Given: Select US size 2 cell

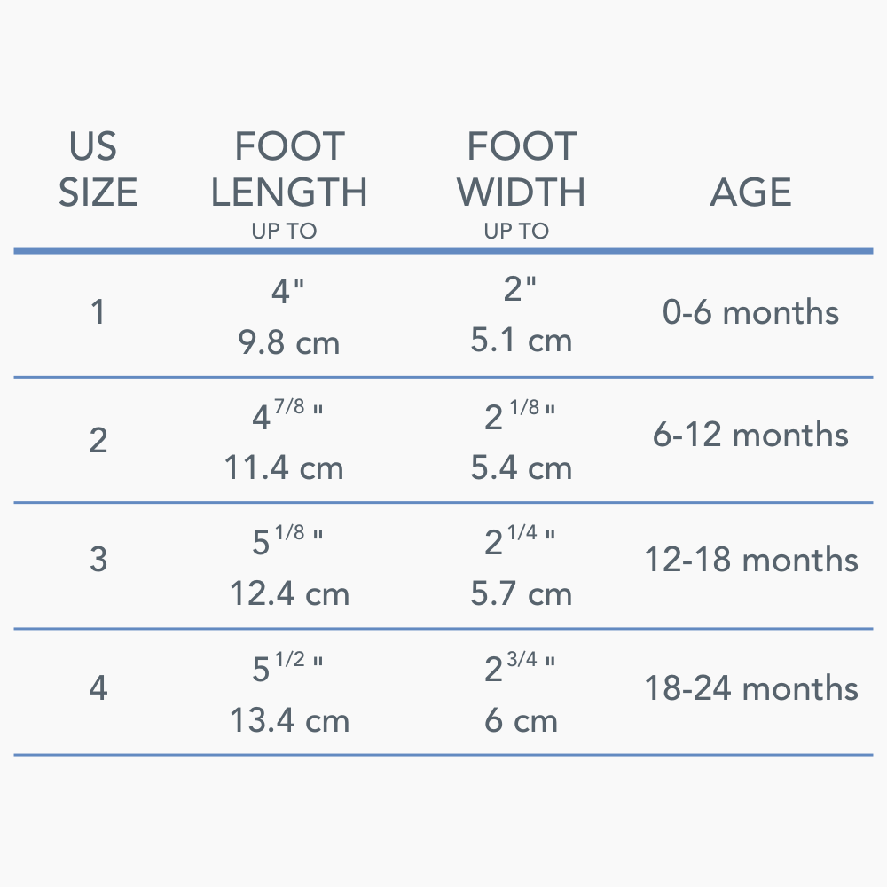Looking at the screenshot, I should point(98,440).
